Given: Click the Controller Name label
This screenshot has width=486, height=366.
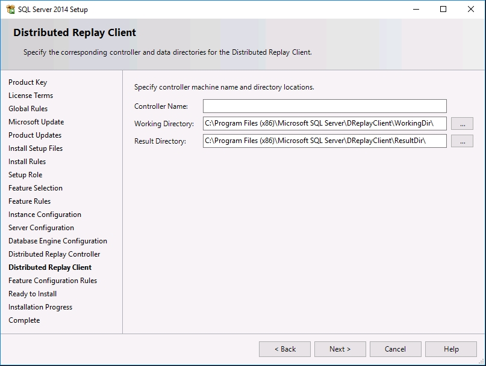Looking at the screenshot, I should click(x=161, y=106).
